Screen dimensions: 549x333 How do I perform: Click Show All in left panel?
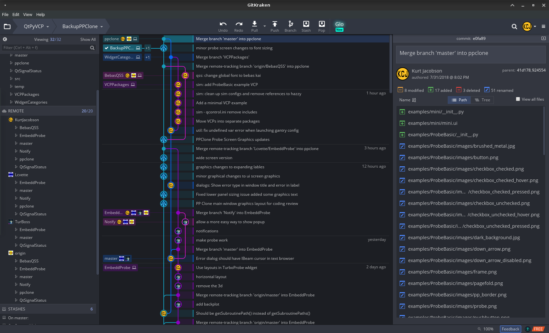click(88, 40)
